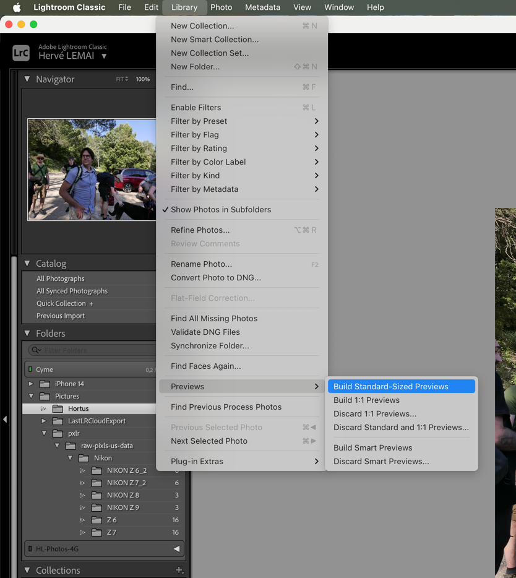Collapse the raw-pixls-us-data folder
The height and width of the screenshot is (578, 516).
click(57, 446)
